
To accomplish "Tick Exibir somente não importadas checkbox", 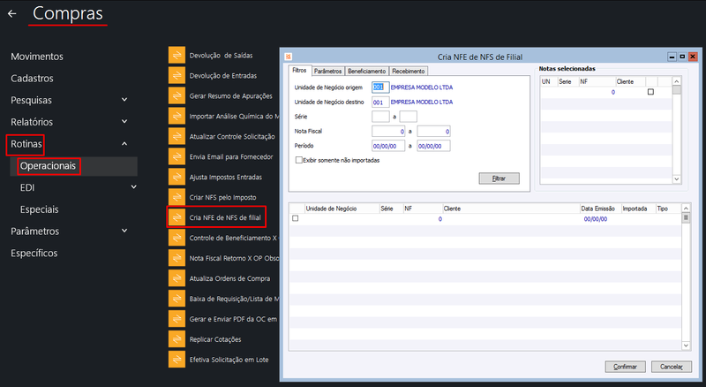I will 298,160.
